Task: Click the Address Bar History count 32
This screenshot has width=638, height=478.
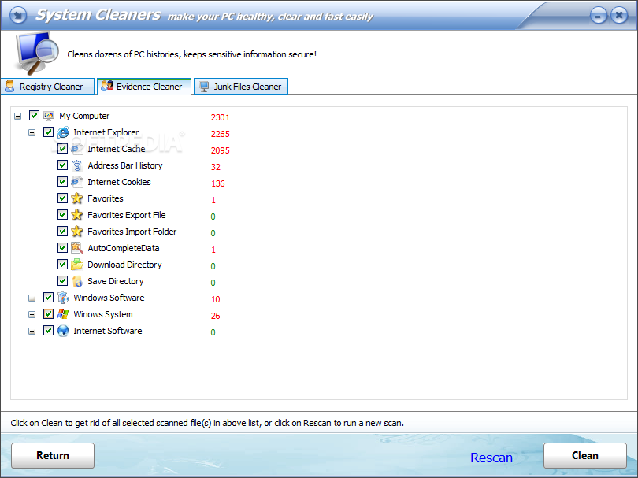Action: pos(216,167)
